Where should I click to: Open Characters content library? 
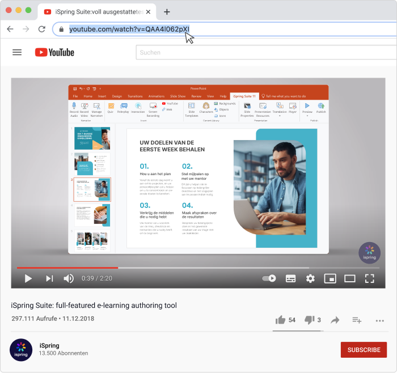click(x=206, y=108)
